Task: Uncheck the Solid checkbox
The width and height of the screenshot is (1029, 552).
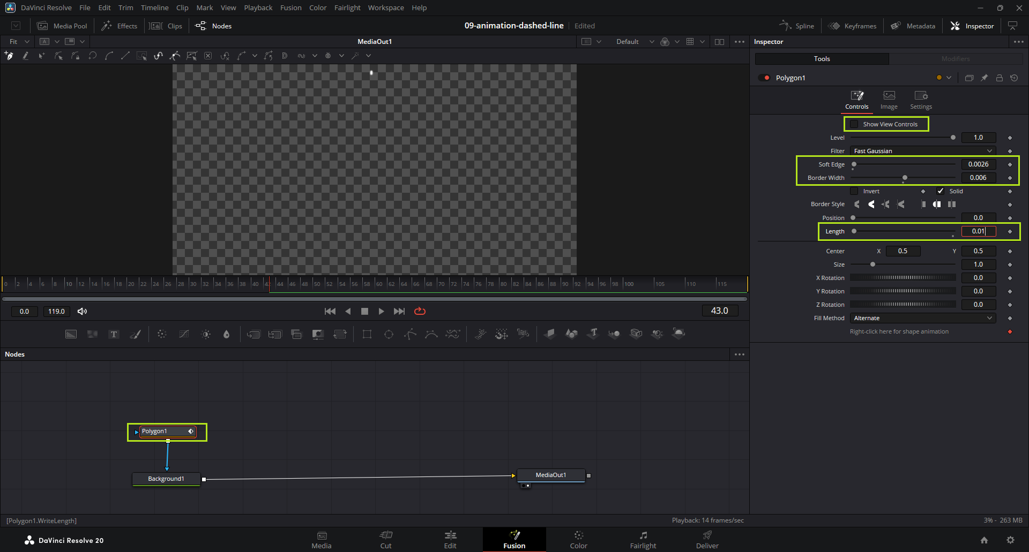Action: (x=941, y=191)
